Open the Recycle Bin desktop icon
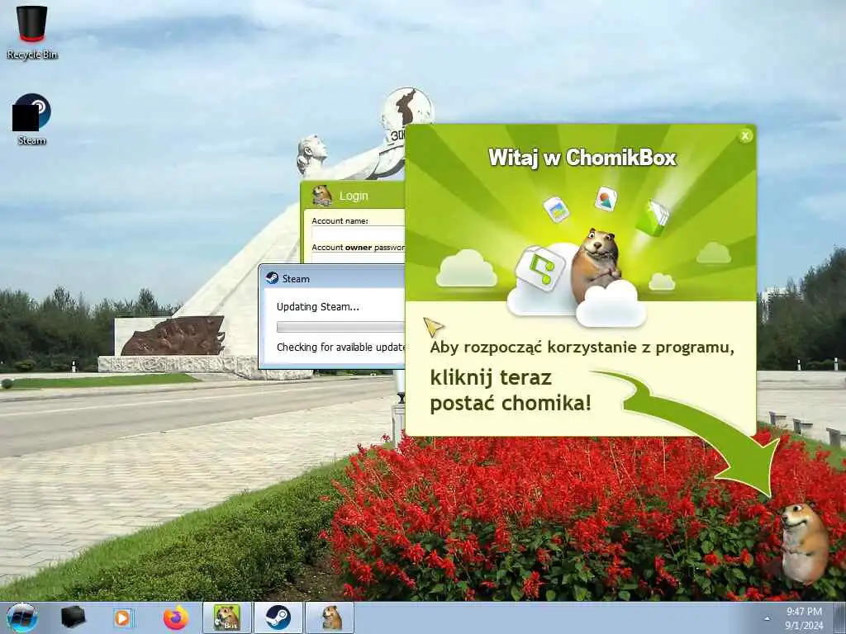The height and width of the screenshot is (634, 846). coord(32,31)
